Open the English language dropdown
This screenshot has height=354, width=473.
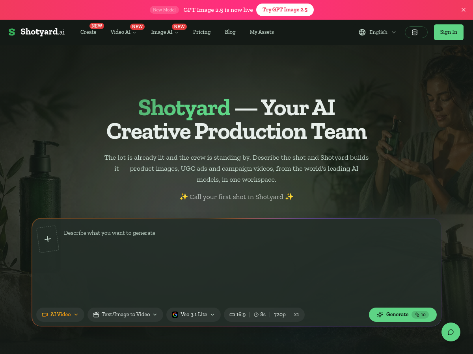378,32
